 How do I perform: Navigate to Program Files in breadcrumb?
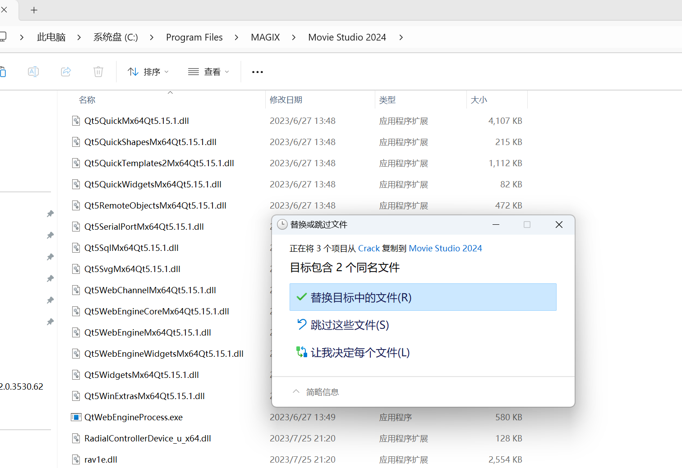pos(194,37)
